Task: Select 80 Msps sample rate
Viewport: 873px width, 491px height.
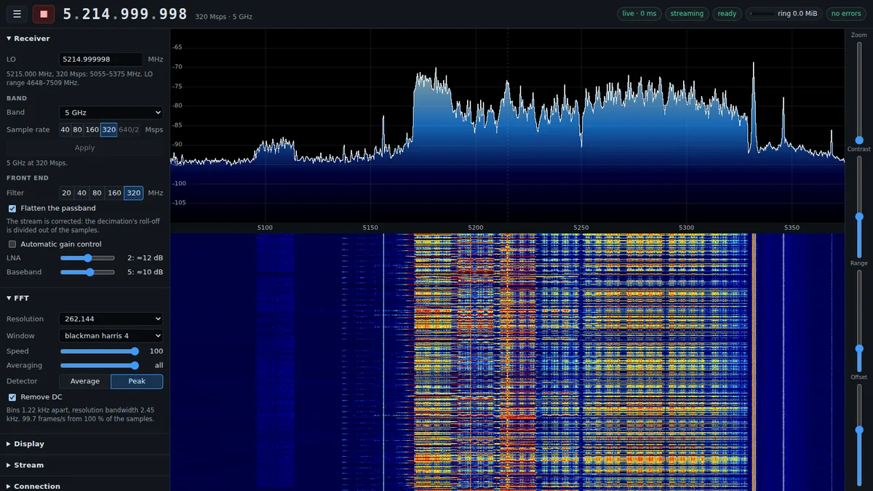Action: [x=78, y=130]
